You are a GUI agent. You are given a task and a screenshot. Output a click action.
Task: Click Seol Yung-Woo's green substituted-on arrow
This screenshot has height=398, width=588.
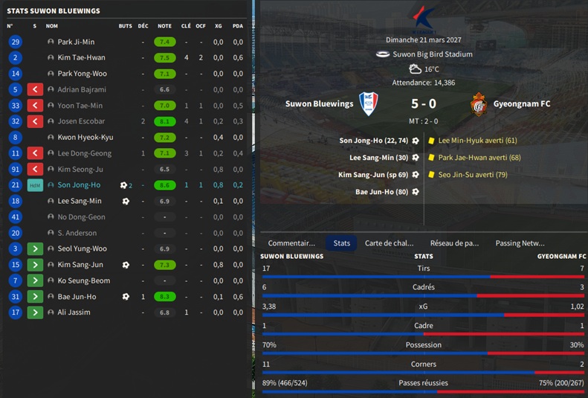pyautogui.click(x=35, y=248)
